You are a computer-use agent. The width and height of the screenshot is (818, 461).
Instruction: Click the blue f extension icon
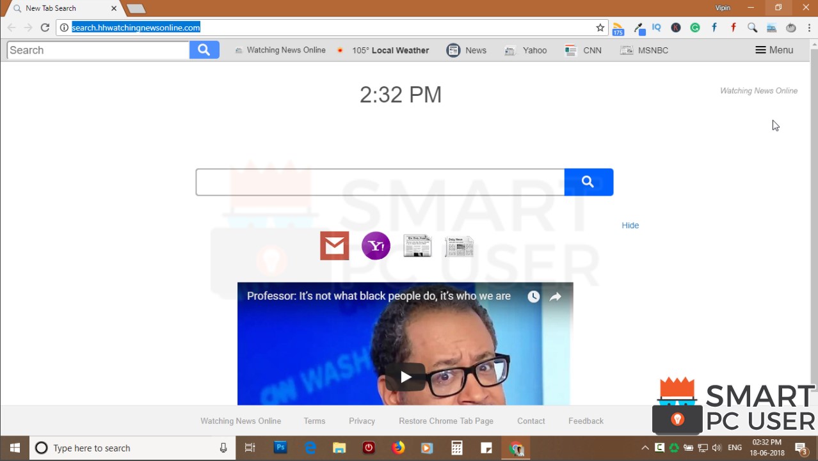click(714, 27)
